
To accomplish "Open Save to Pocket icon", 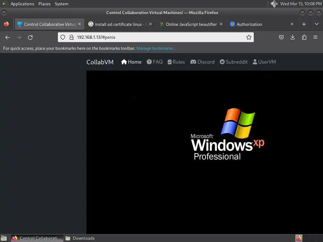I will pyautogui.click(x=281, y=37).
